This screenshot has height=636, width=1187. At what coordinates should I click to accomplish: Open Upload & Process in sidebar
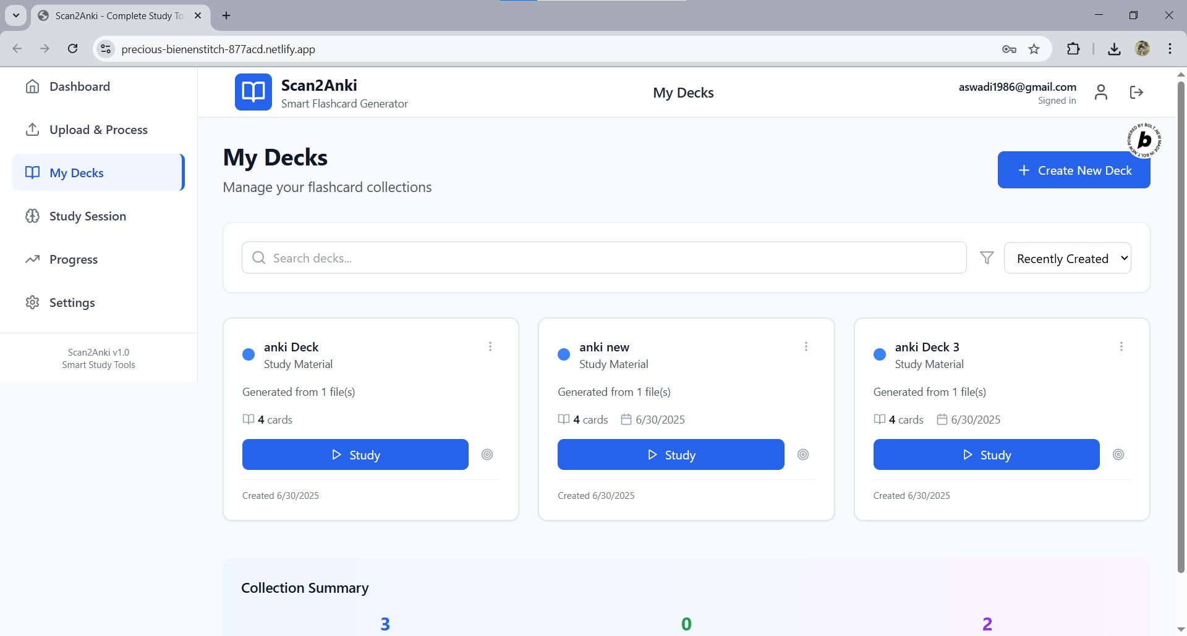point(99,130)
